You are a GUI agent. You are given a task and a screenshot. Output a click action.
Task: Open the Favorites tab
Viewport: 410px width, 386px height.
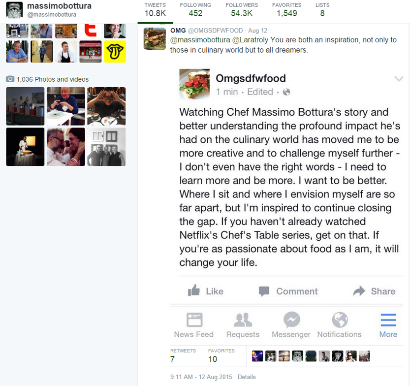coord(286,10)
